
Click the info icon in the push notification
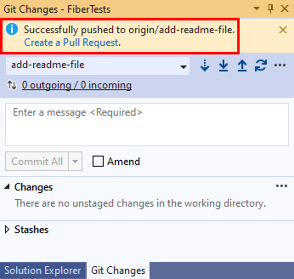12,29
